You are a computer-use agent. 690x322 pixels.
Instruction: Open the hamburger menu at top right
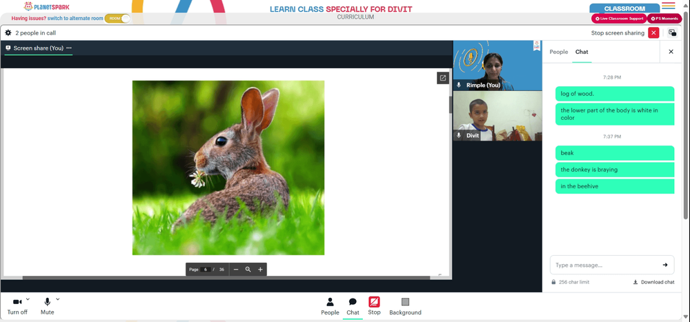669,6
